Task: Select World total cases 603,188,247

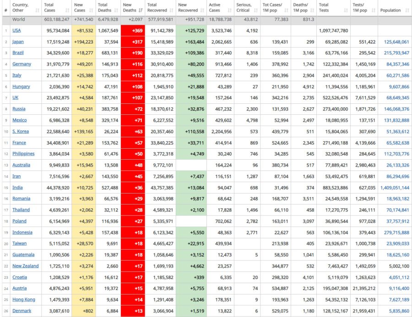Action: [57, 19]
